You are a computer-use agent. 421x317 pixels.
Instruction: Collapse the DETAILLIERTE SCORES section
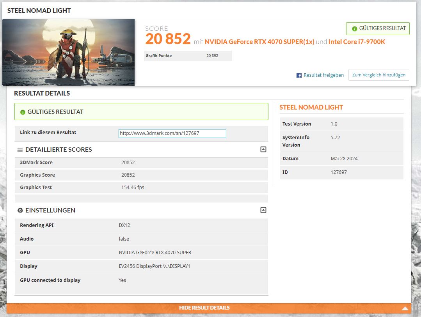coord(263,149)
